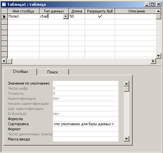
Task: Click the grid vertical scrollbar thumb
Action: (x=158, y=17)
